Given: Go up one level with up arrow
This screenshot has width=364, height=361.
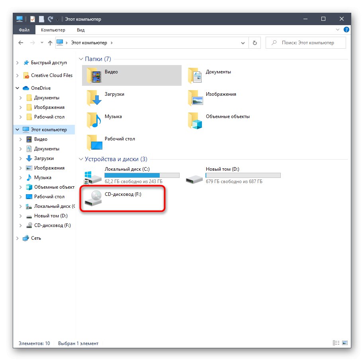Looking at the screenshot, I should pyautogui.click(x=50, y=43).
